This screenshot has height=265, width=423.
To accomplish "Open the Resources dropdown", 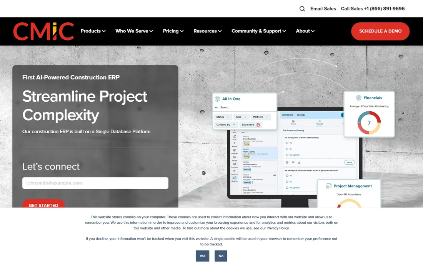I will pyautogui.click(x=207, y=31).
